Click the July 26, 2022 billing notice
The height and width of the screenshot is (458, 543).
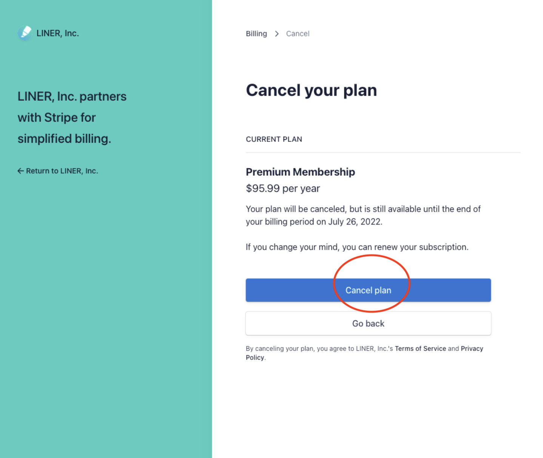coord(363,215)
